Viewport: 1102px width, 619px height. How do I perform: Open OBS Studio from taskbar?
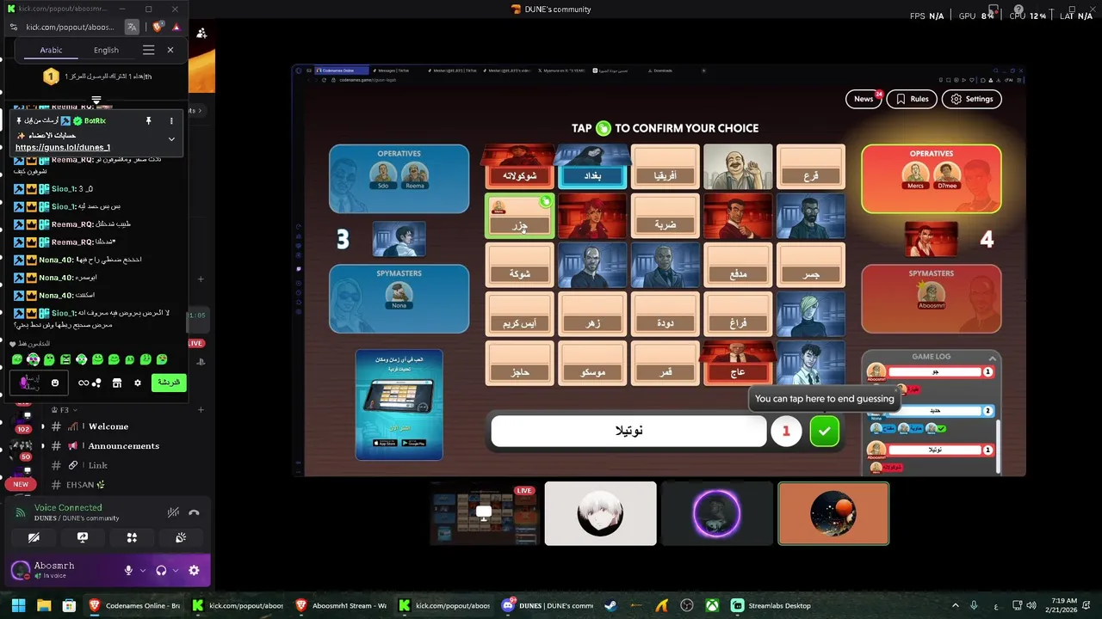pos(686,605)
